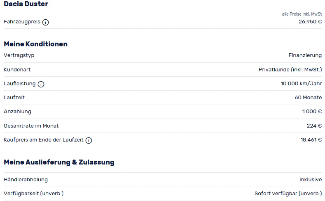The height and width of the screenshot is (201, 325).
Task: Click the 224 € monthly rate
Action: point(314,126)
